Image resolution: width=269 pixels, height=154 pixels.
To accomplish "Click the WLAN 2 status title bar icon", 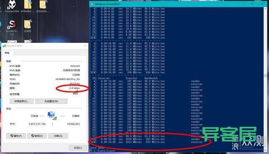I will click(x=4, y=46).
